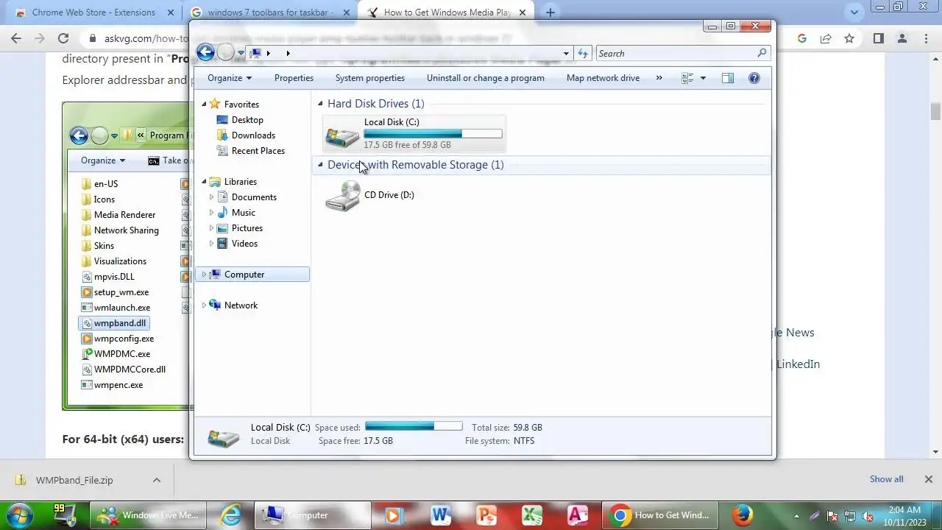Click Show all downloads
Image resolution: width=942 pixels, height=530 pixels.
[x=886, y=479]
